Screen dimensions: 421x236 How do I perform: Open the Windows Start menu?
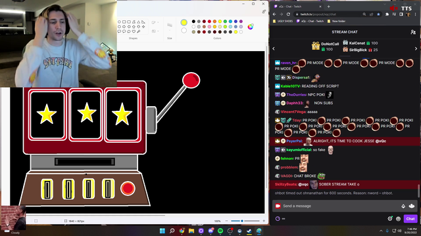[x=162, y=231]
